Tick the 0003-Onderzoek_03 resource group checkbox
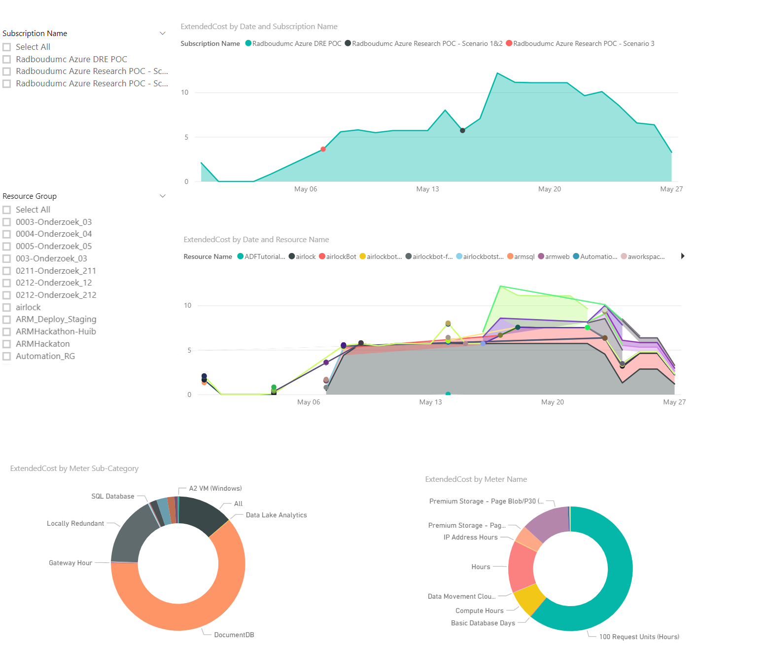Screen dimensions: 767x651 (7, 222)
